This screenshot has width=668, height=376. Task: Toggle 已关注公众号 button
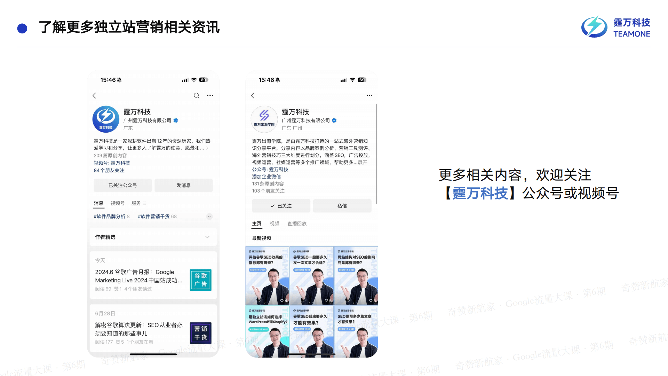click(122, 185)
